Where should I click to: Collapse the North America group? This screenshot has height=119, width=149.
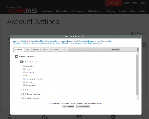pos(24,62)
